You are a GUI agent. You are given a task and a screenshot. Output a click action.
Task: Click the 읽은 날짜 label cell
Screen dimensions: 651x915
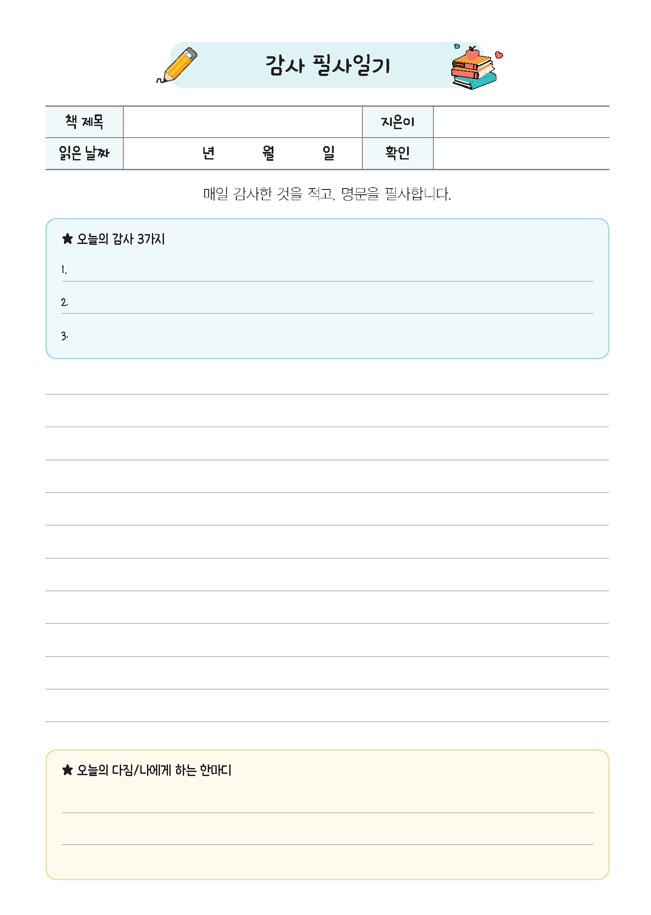(x=84, y=153)
